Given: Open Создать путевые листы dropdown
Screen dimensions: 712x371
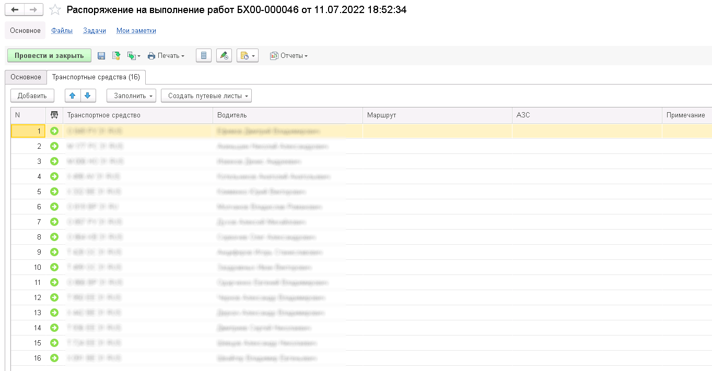Looking at the screenshot, I should coord(206,95).
